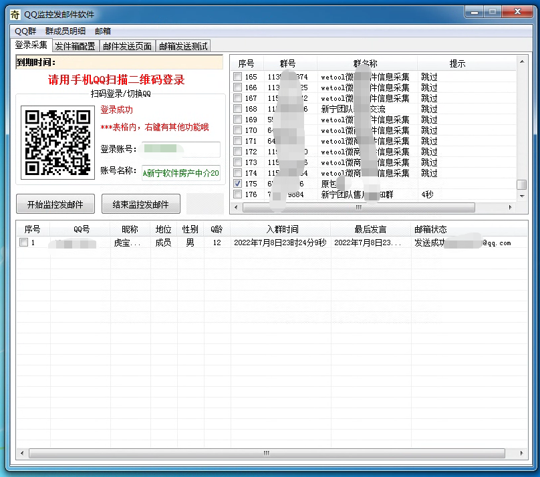Click the 群号 column header
This screenshot has height=477, width=540.
tap(290, 63)
